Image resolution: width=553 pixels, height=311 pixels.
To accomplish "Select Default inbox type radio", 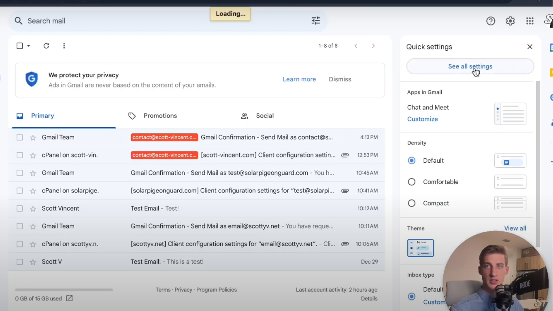I will point(412,296).
